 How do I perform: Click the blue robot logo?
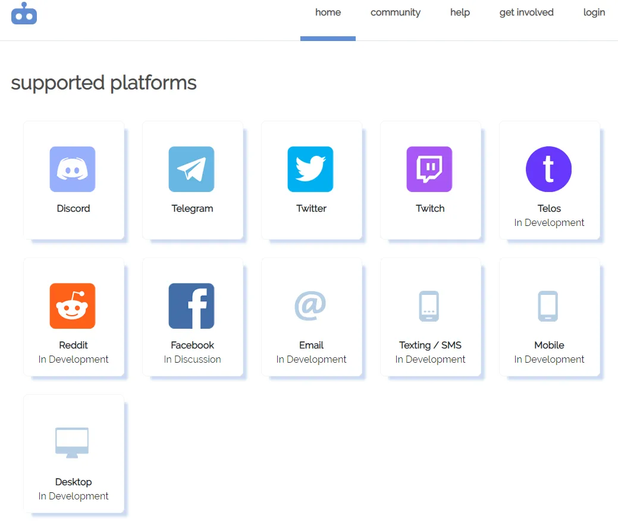(24, 14)
